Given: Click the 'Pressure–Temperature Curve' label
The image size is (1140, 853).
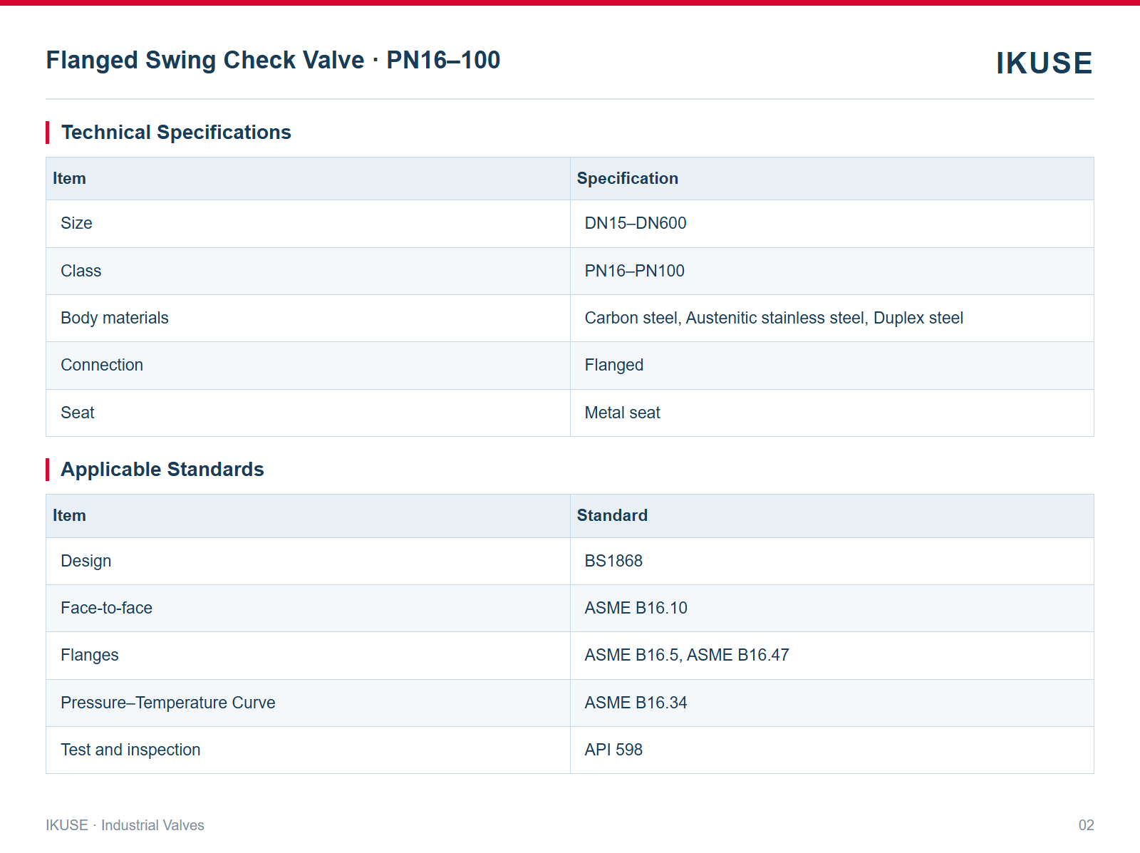Looking at the screenshot, I should [x=168, y=703].
